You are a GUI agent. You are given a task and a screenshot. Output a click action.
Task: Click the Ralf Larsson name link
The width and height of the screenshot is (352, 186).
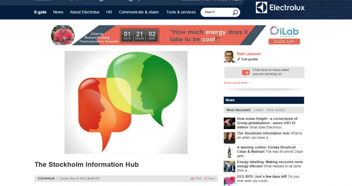point(249,54)
